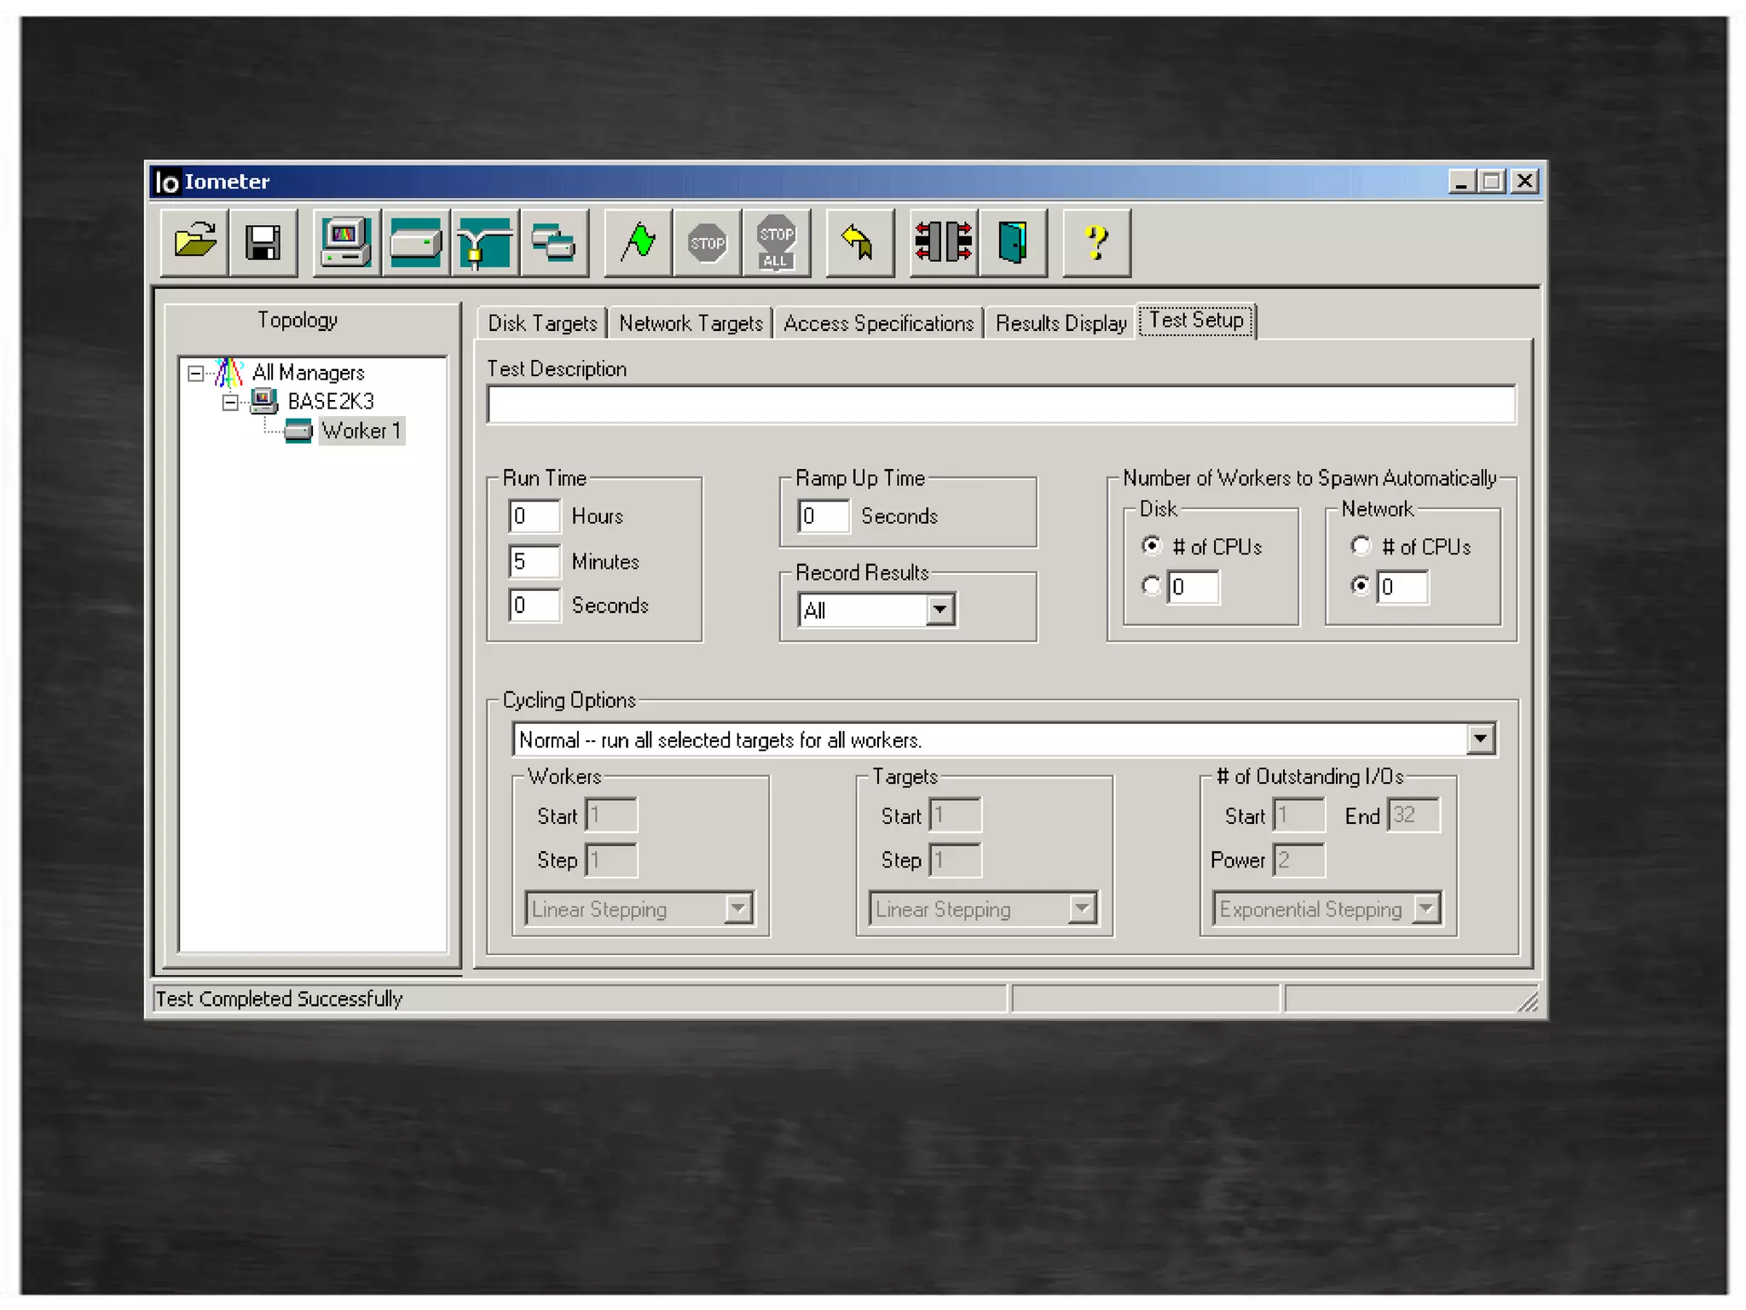Reset workers with yellow arrow icon
This screenshot has width=1746, height=1310.
coord(859,243)
